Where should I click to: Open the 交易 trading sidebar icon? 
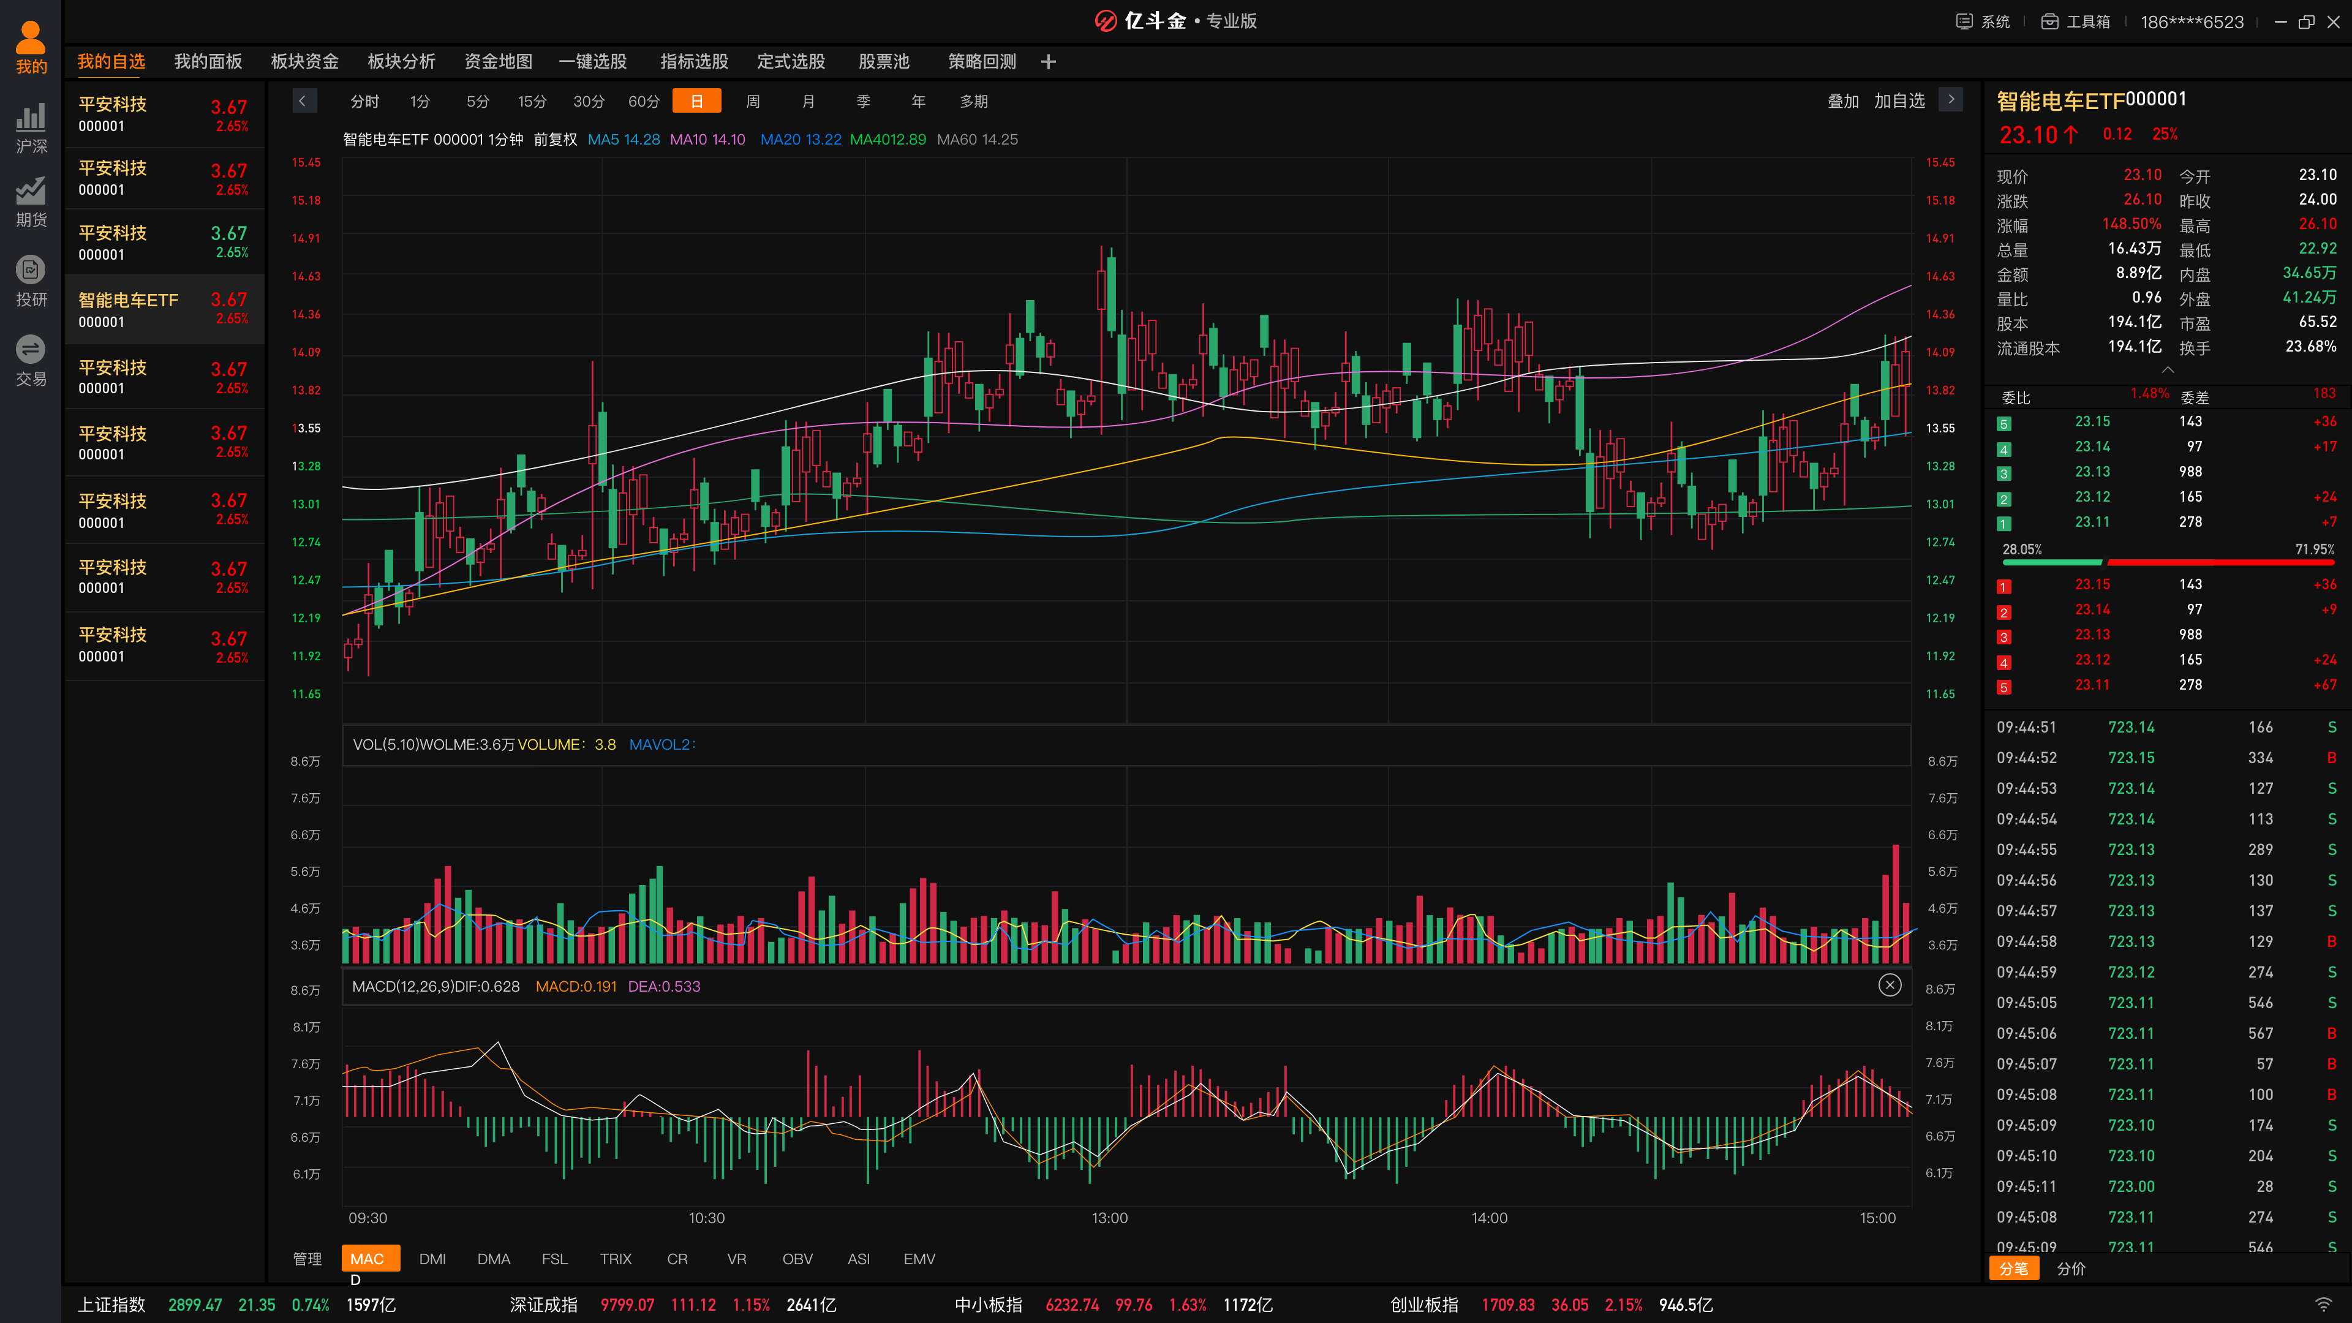pyautogui.click(x=31, y=361)
